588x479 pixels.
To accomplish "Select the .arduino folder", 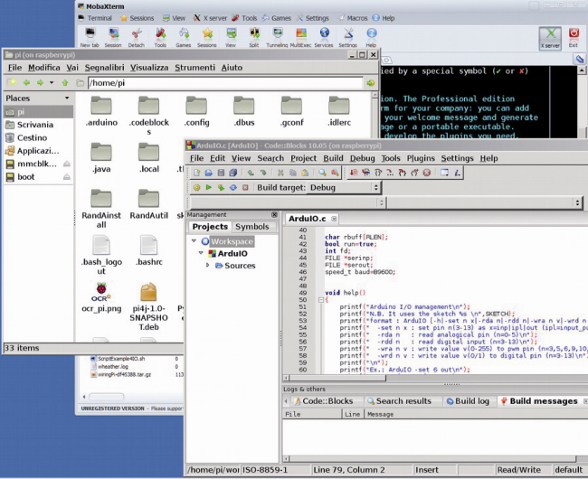I will (101, 111).
